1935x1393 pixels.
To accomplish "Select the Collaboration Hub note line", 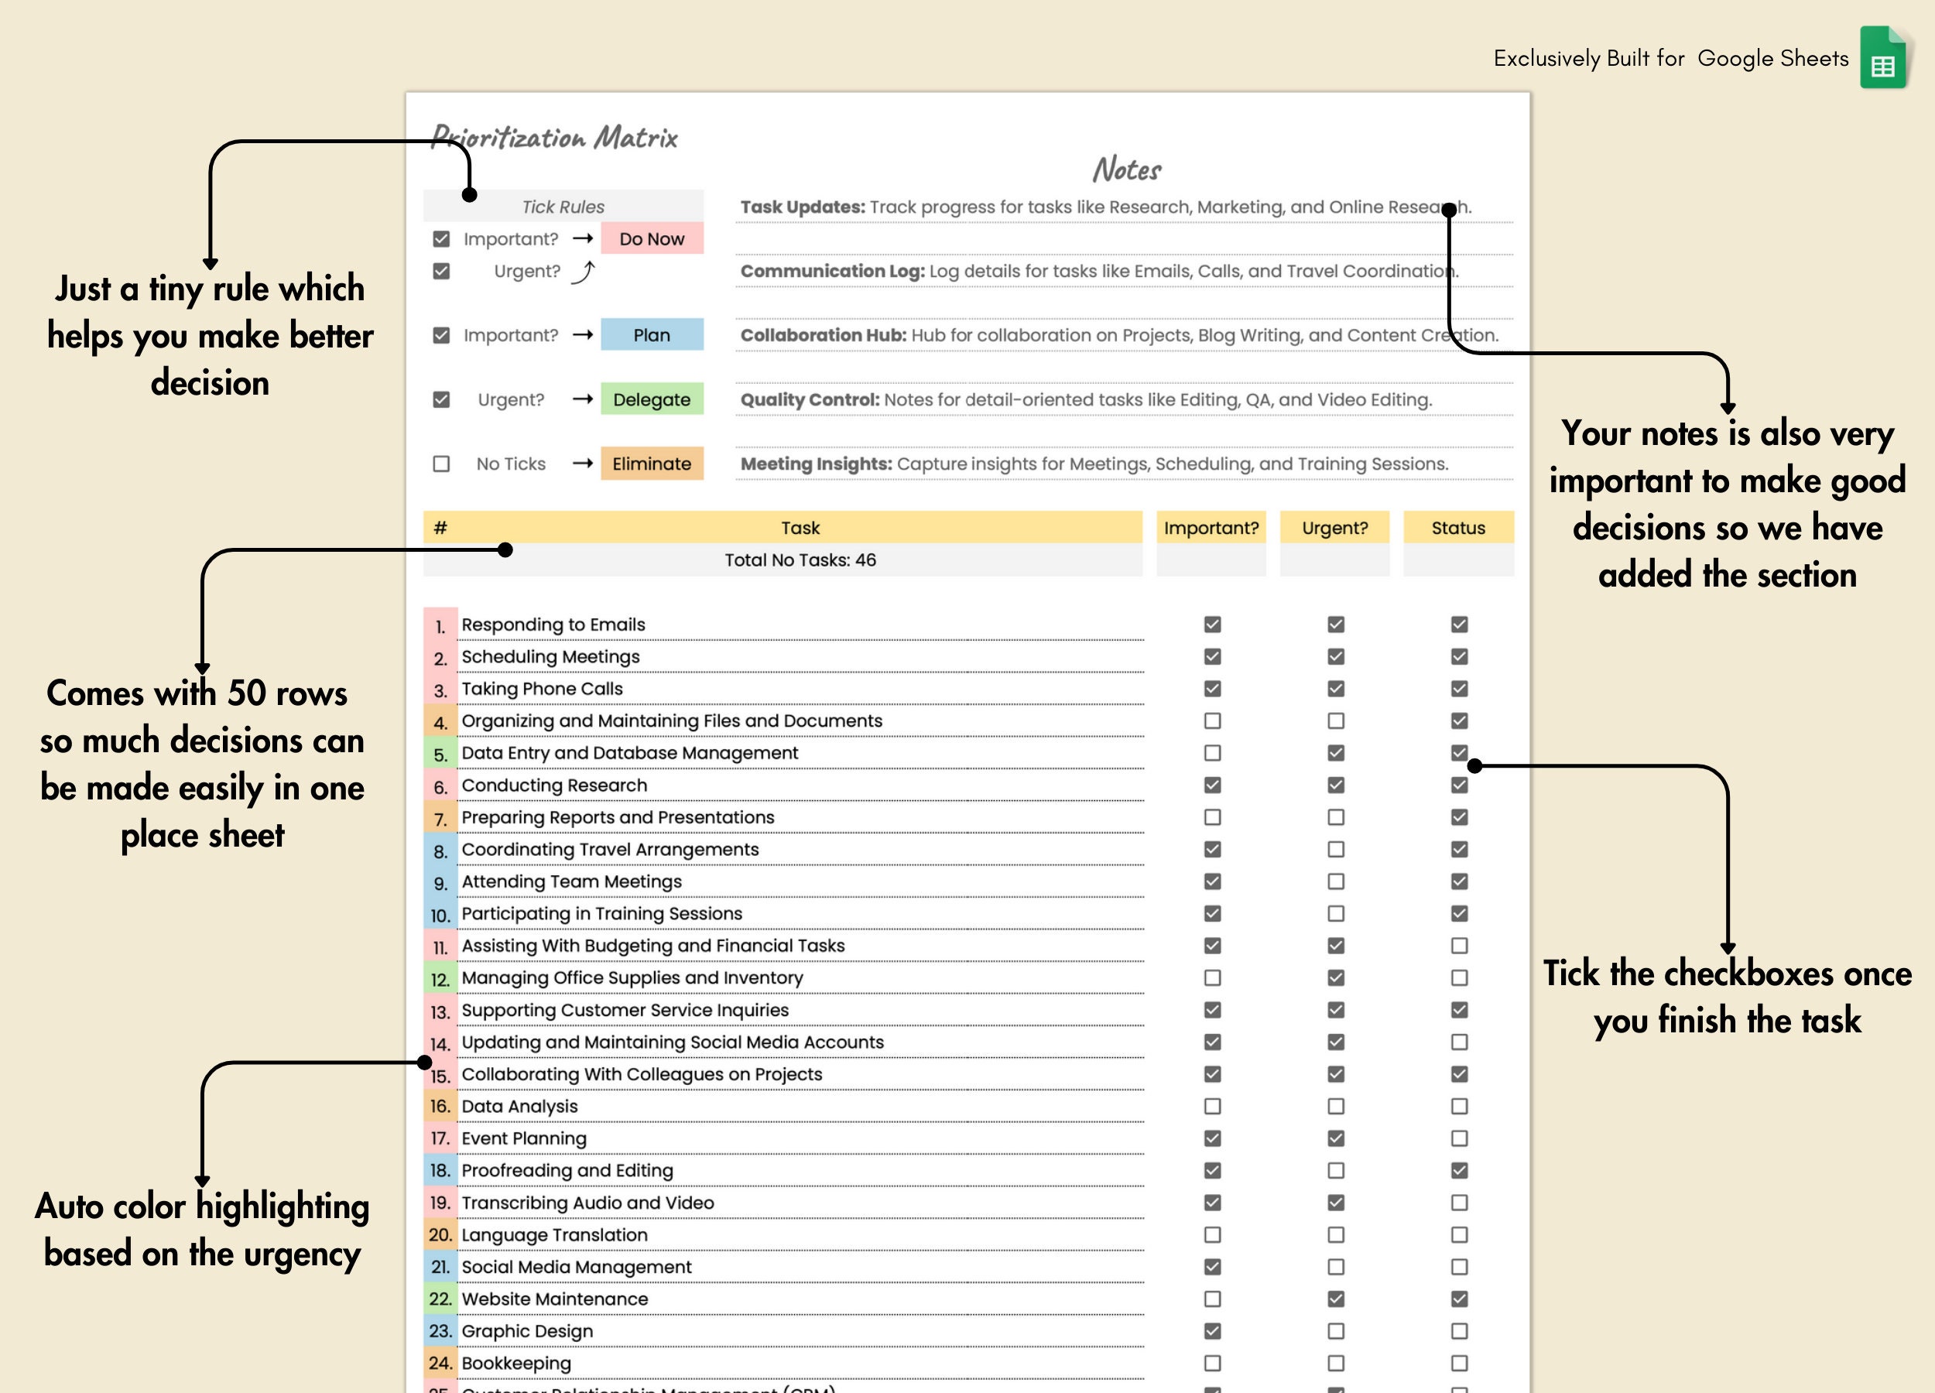I will pyautogui.click(x=1125, y=335).
